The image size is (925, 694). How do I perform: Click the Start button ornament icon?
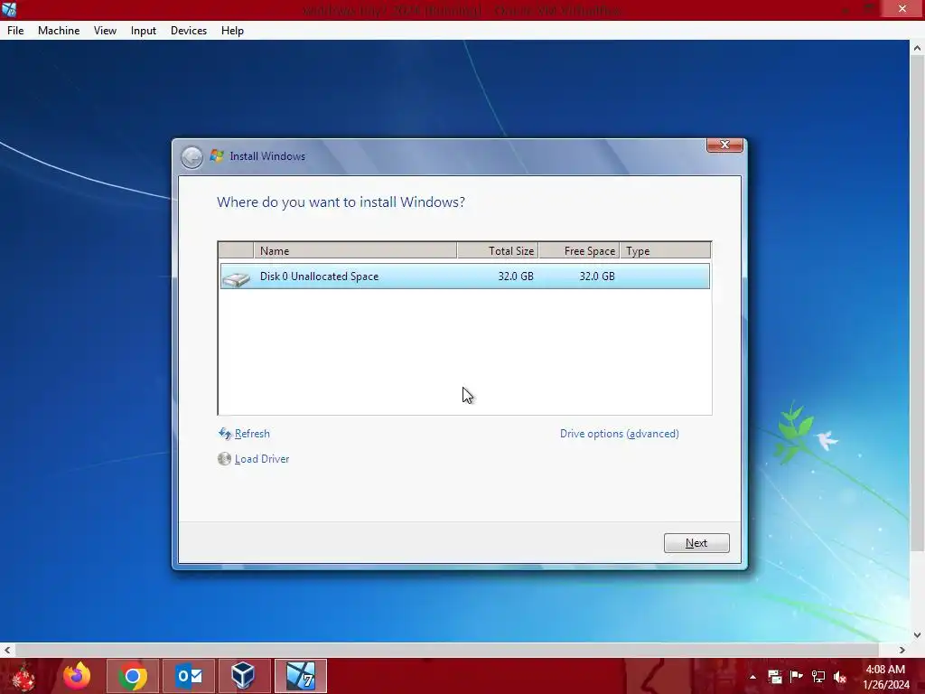coord(23,677)
